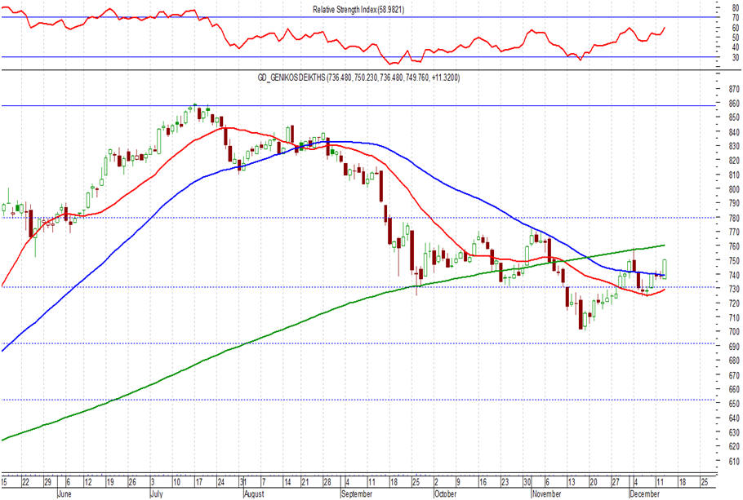743x500 pixels.
Task: Select the 620 price axis label
Action: tap(734, 446)
